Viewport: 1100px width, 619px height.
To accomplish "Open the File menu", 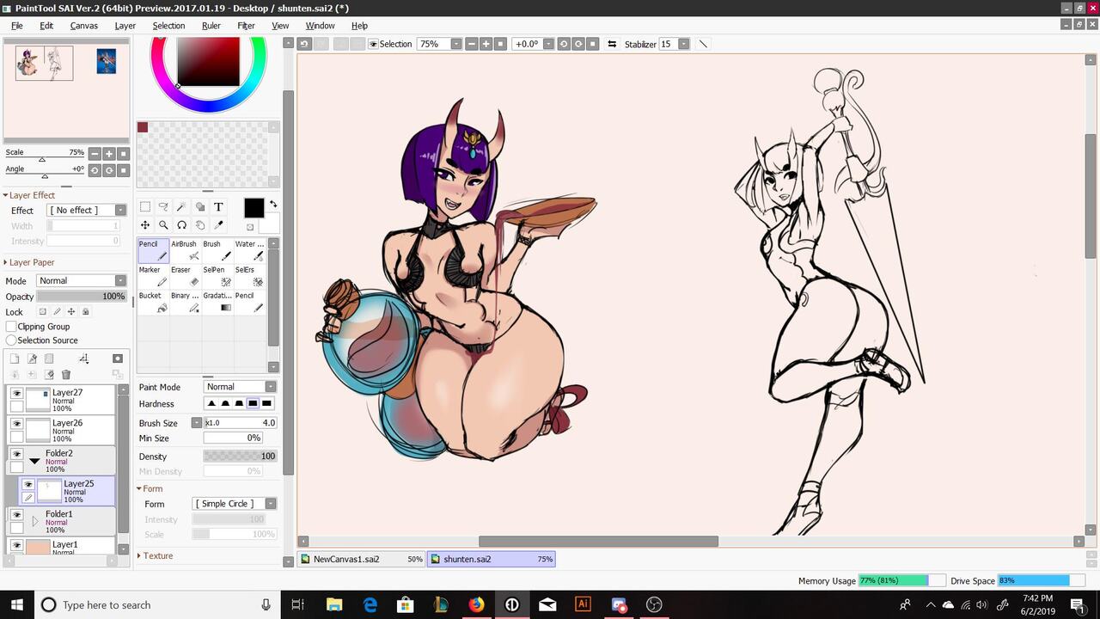I will click(x=17, y=26).
